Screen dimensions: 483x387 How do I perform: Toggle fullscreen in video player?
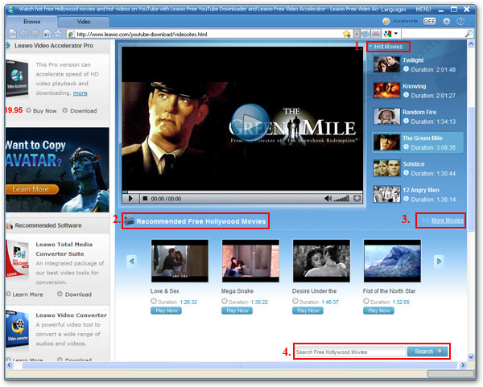357,199
